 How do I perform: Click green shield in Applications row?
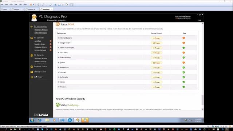[183, 68]
